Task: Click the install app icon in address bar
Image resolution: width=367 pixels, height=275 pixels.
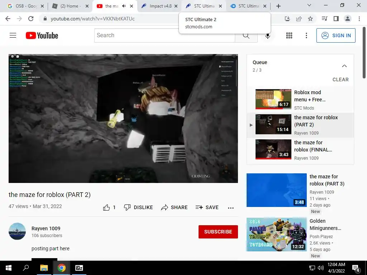Action: (287, 19)
